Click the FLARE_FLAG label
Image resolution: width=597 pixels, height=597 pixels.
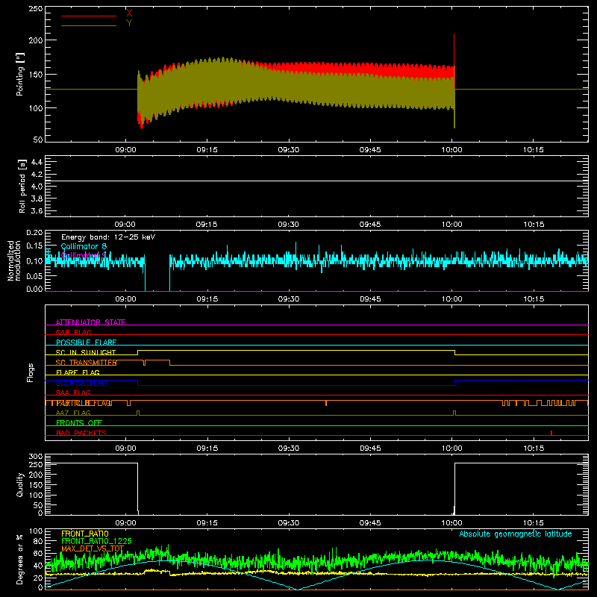coord(78,372)
